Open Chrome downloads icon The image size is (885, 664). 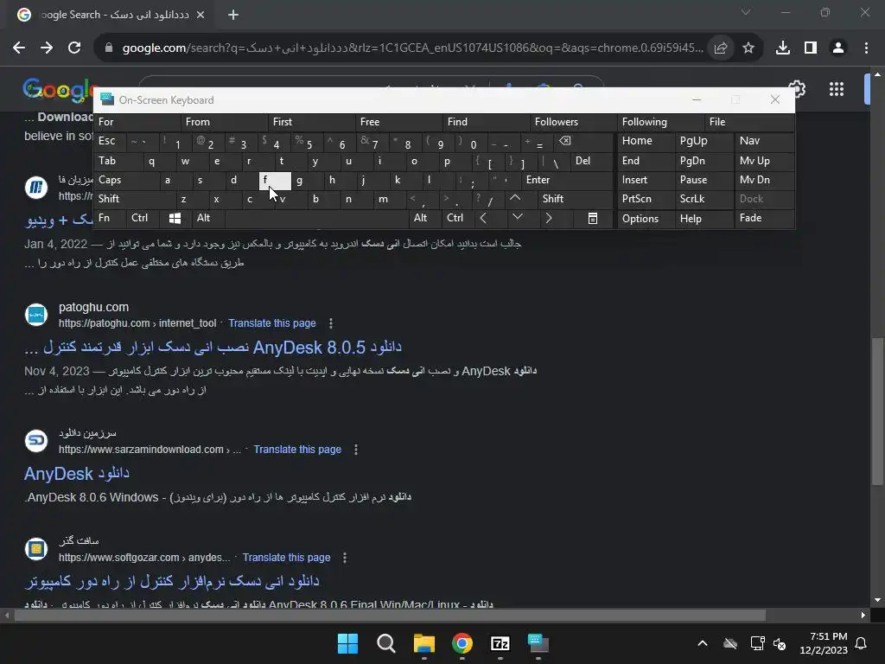783,48
